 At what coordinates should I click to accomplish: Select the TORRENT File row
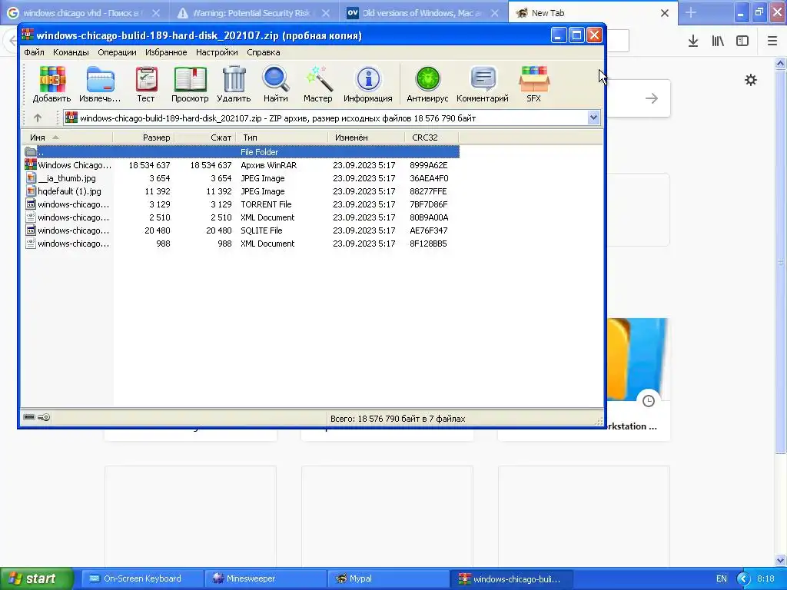[x=241, y=204]
